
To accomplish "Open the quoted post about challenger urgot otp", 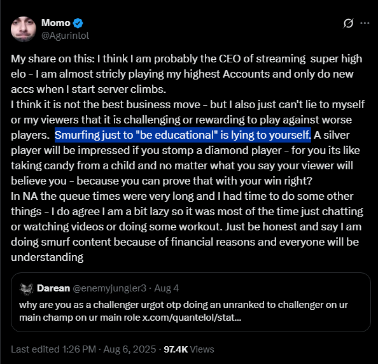I will [190, 302].
